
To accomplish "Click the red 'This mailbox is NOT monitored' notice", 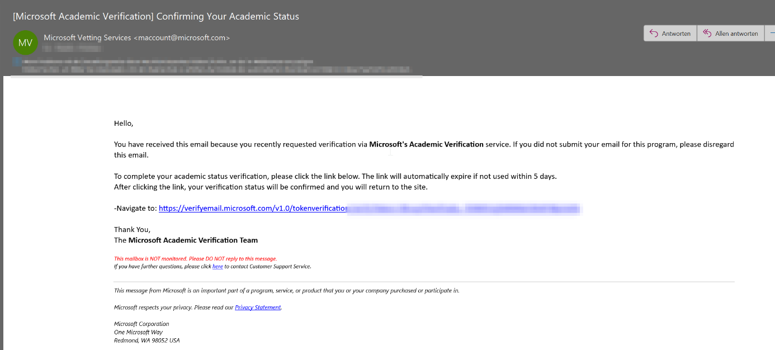I will point(195,259).
